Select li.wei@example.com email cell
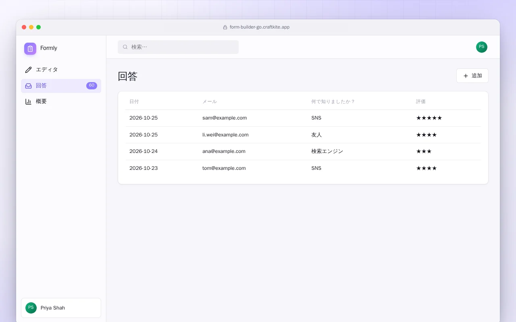Image resolution: width=516 pixels, height=322 pixels. 225,135
